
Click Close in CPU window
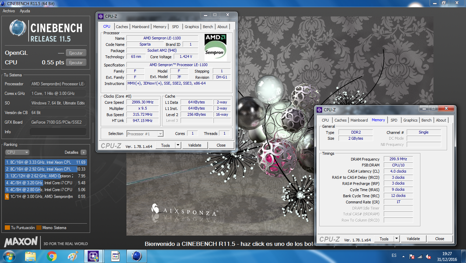pos(221,145)
